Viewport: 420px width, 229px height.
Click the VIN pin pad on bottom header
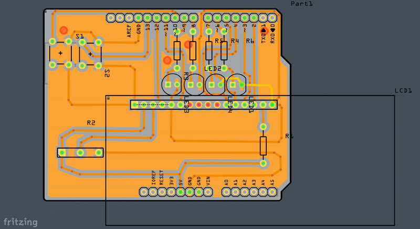pyautogui.click(x=208, y=192)
